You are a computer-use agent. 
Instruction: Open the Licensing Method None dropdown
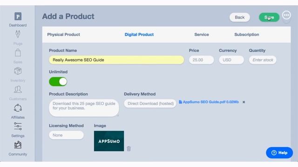(x=66, y=135)
